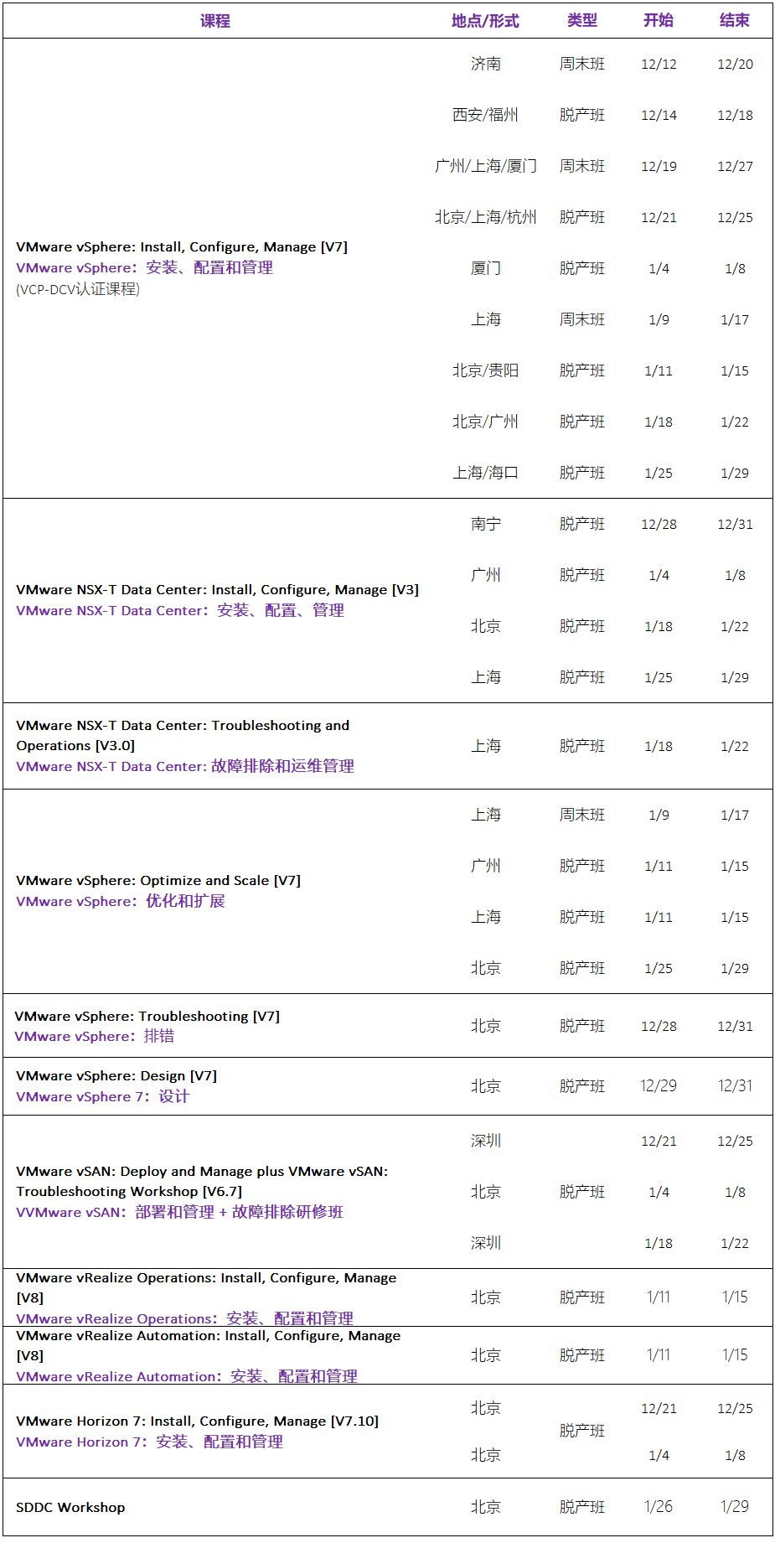Click the 课程 column header
This screenshot has height=1543, width=775.
pos(215,21)
